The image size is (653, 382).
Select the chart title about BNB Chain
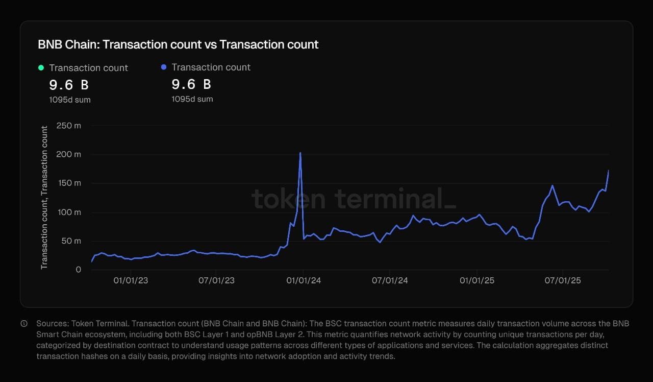point(178,44)
